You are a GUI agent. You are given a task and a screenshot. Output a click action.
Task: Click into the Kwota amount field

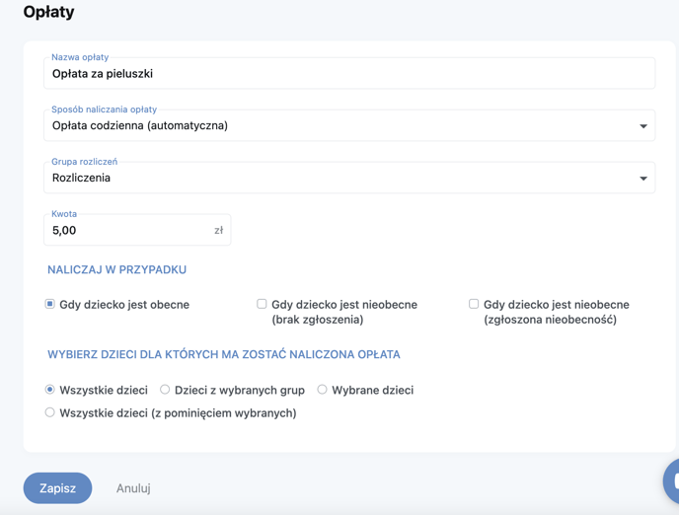[137, 230]
